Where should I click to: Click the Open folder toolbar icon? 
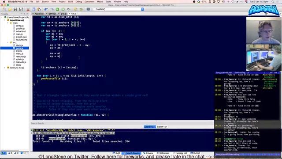(x=10, y=9)
